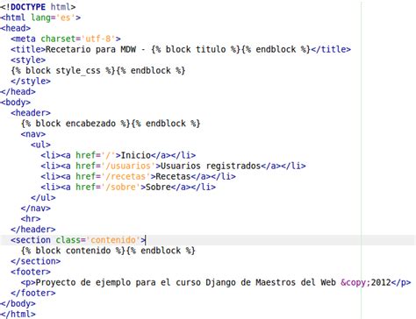Click the opening <ul> tag
This screenshot has width=416, height=319.
pos(40,145)
